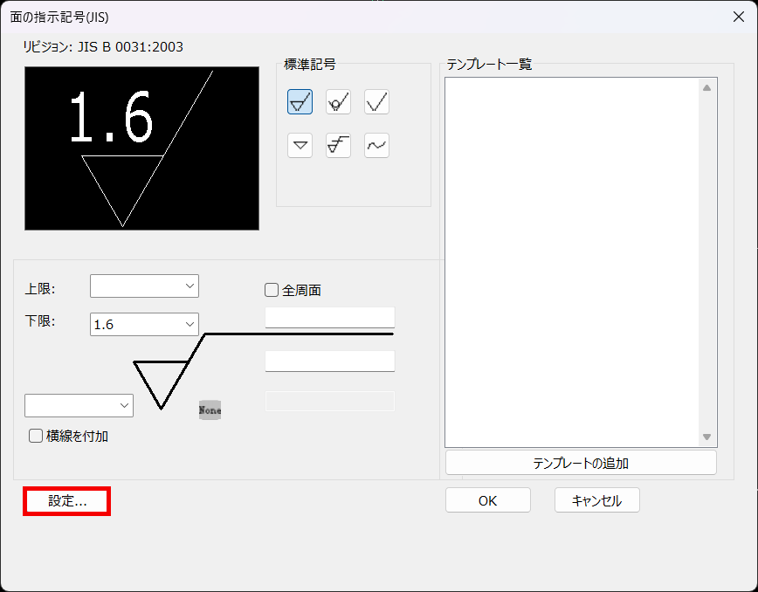758x592 pixels.
Task: Click the テンプレートの追加 button
Action: coord(581,463)
